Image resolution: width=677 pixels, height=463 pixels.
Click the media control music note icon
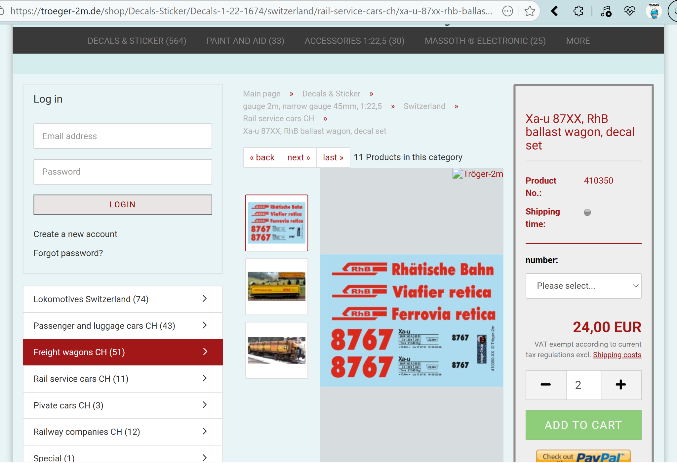(x=606, y=11)
